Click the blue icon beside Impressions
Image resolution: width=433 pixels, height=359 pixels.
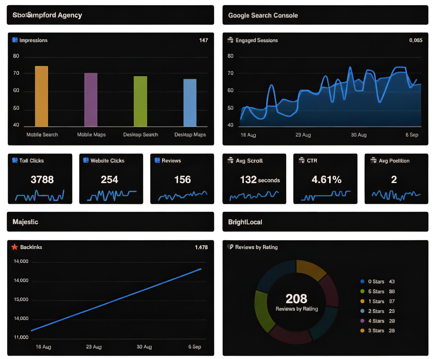coord(15,40)
